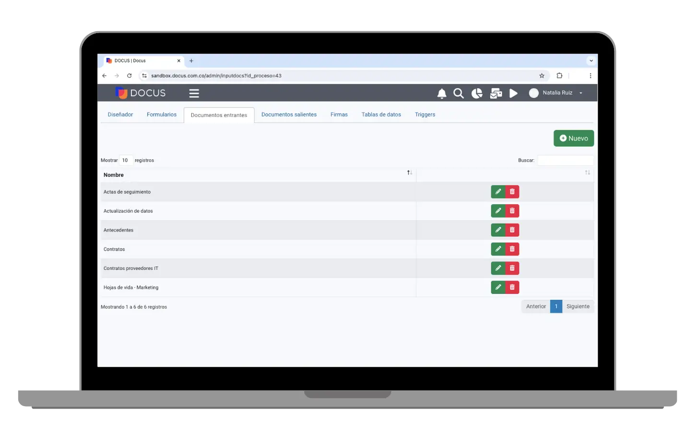Click the play icon in header
The width and height of the screenshot is (685, 434).
click(x=513, y=94)
